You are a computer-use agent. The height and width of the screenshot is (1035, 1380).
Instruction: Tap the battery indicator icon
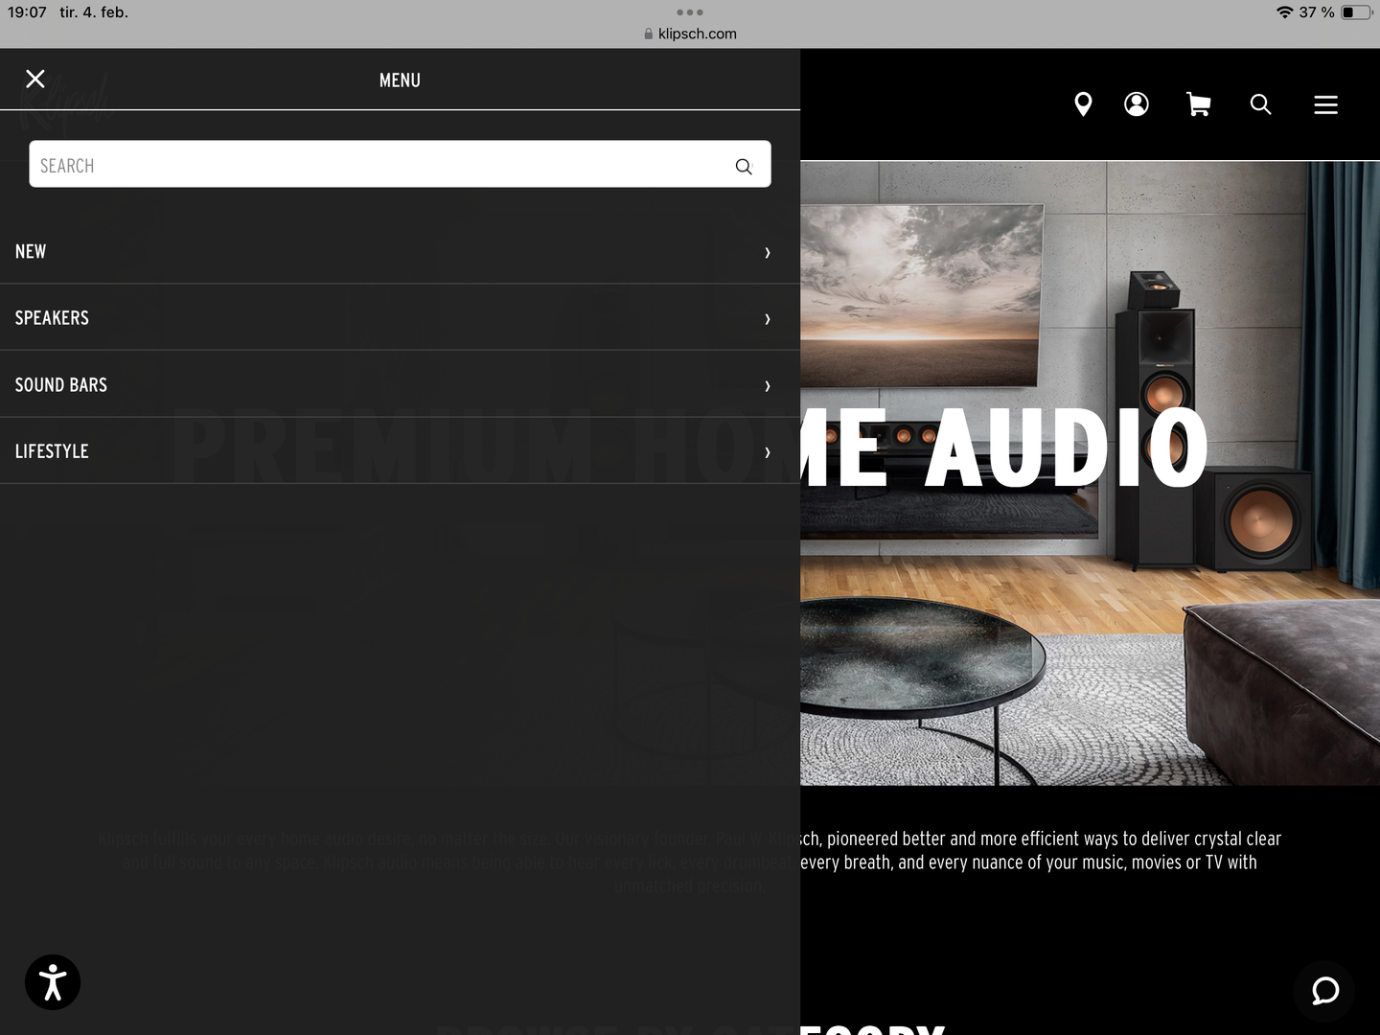click(1356, 12)
